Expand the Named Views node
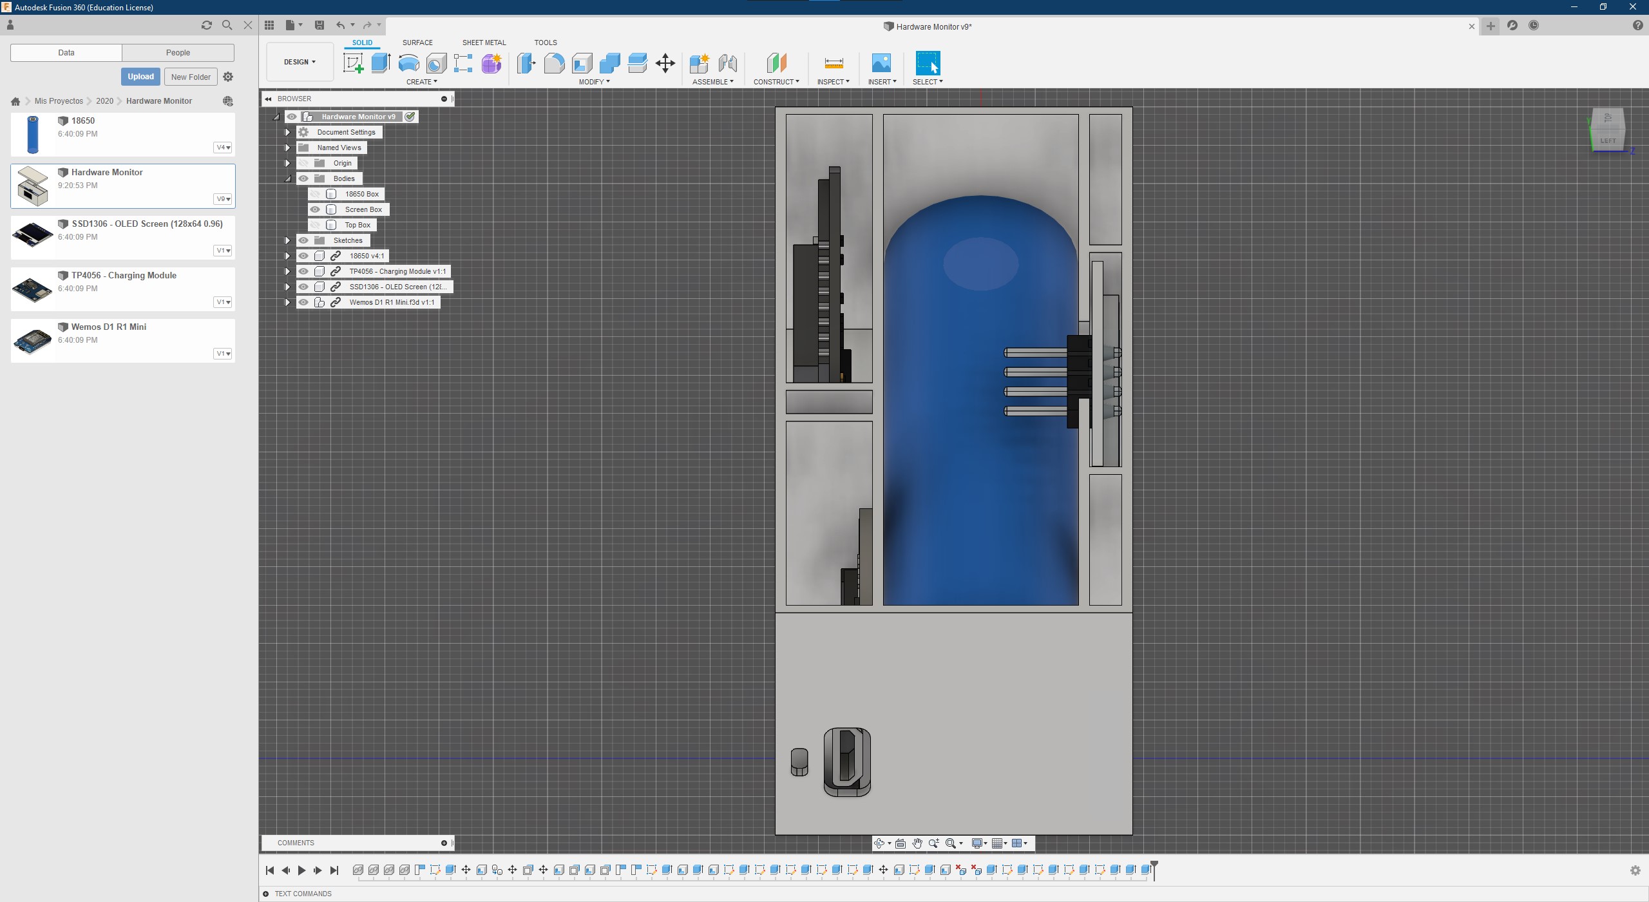 click(287, 148)
